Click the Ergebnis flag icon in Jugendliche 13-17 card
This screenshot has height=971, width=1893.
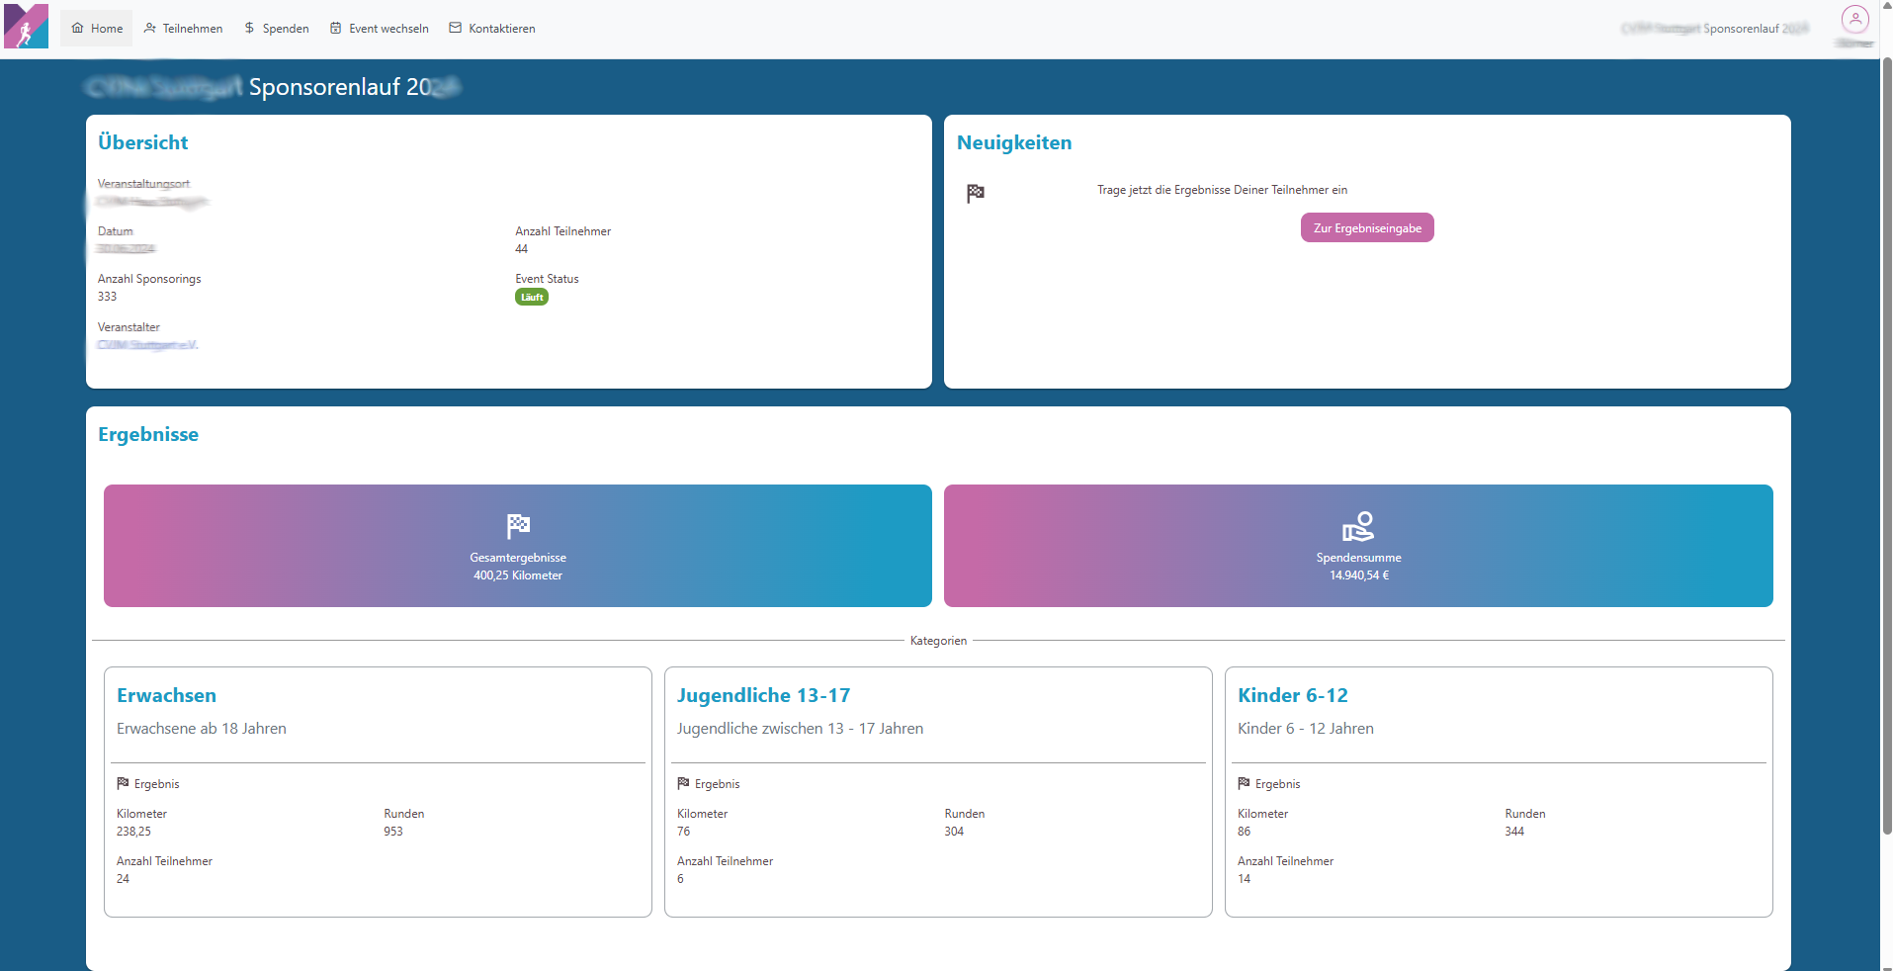pos(683,783)
